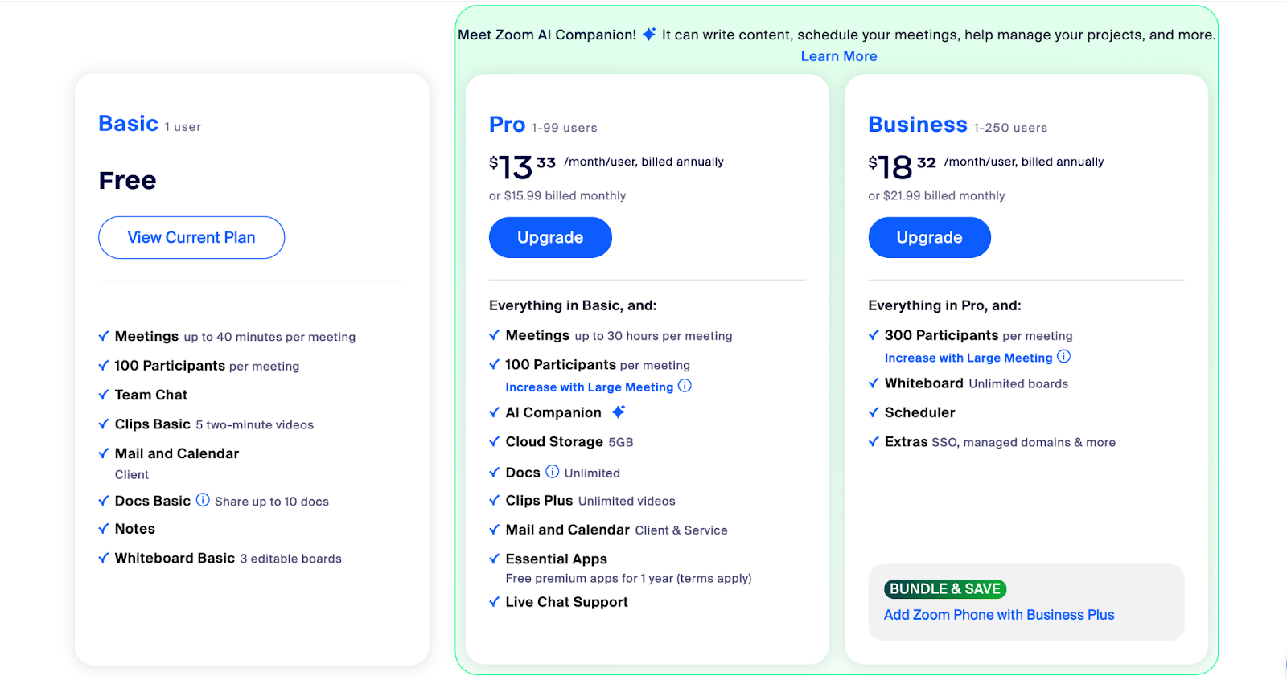This screenshot has width=1287, height=680.
Task: Open Increase with Large Meeting link under Pro
Action: point(590,387)
